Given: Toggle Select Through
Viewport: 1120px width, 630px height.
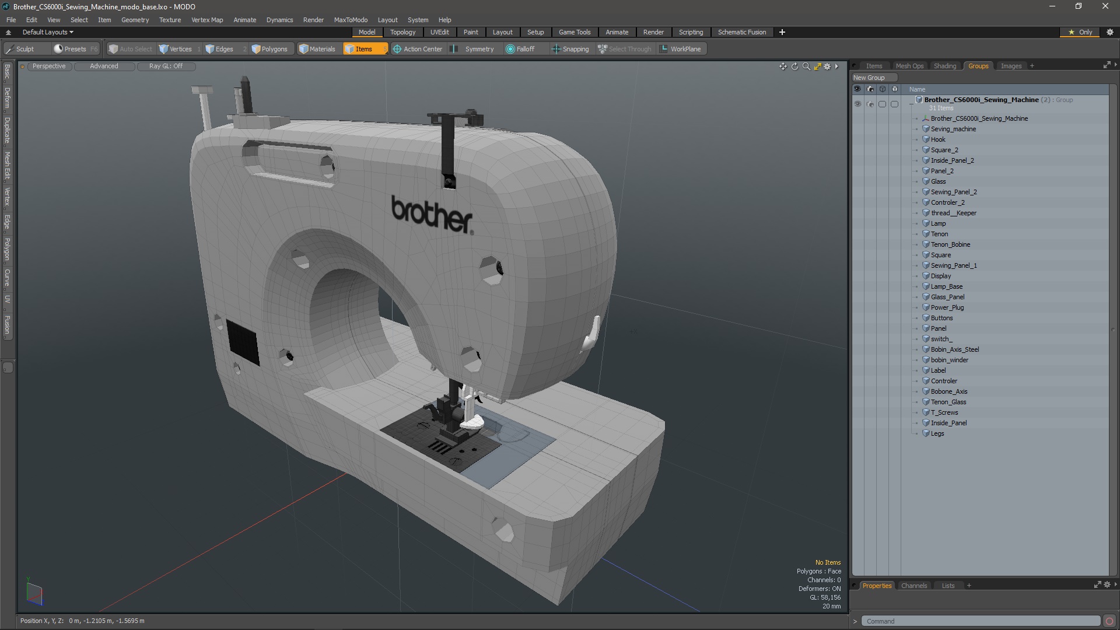Looking at the screenshot, I should tap(624, 49).
